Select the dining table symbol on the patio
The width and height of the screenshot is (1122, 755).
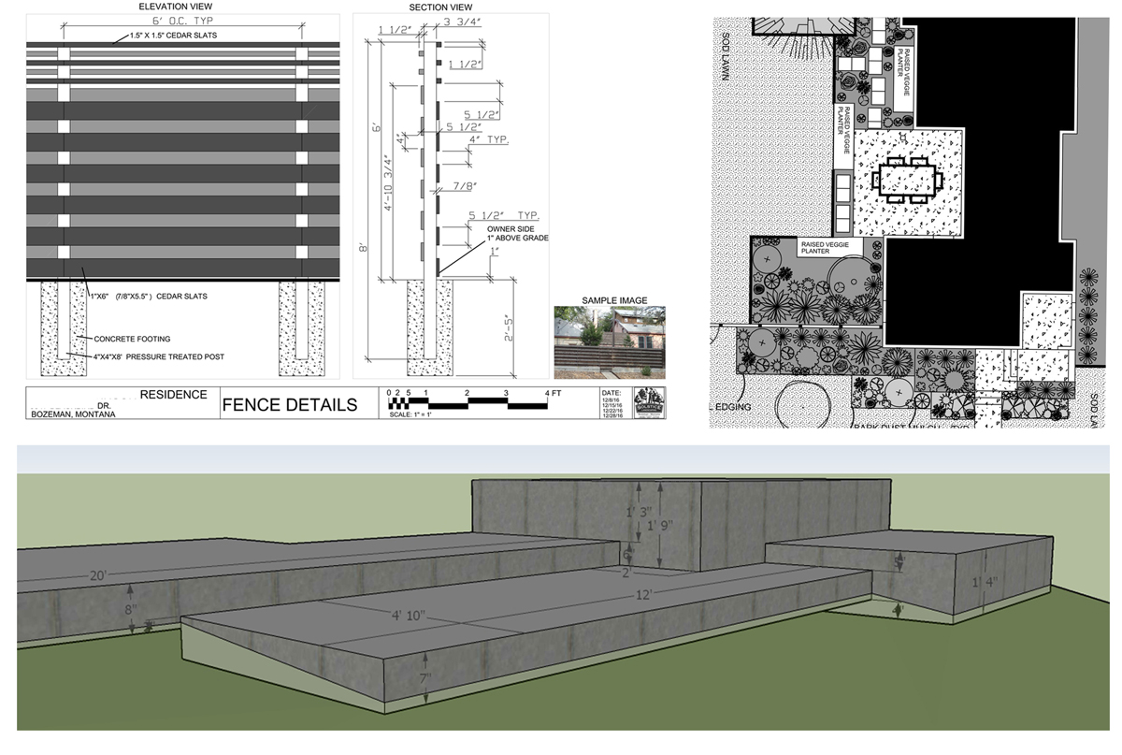tap(905, 180)
